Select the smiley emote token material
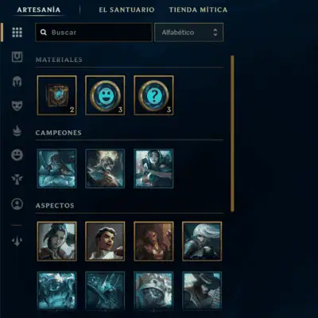The width and height of the screenshot is (318, 318). click(105, 95)
